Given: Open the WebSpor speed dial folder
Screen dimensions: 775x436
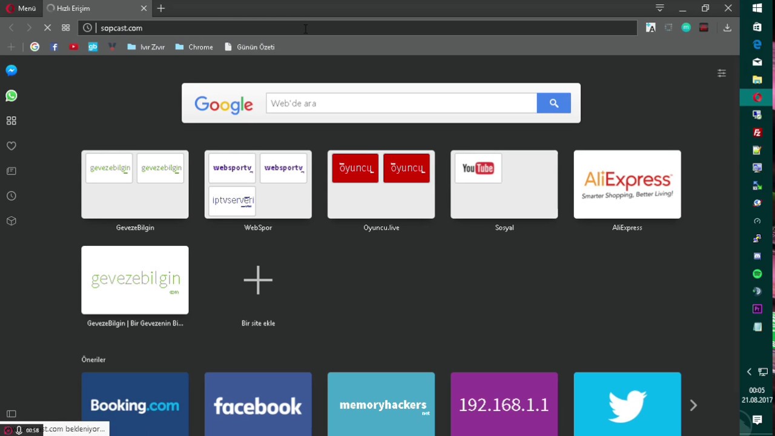Looking at the screenshot, I should (x=258, y=184).
